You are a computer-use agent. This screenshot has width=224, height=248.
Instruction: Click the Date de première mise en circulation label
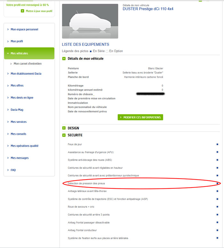click(92, 98)
